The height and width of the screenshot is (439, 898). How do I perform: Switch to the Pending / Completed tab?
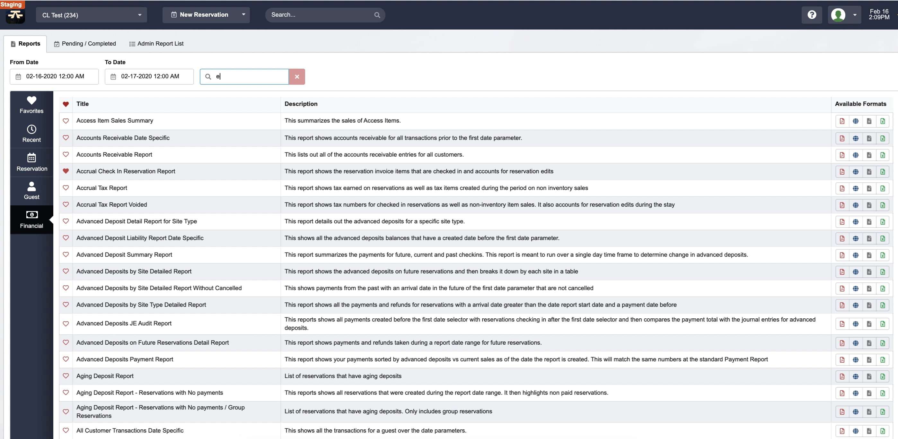click(x=85, y=44)
